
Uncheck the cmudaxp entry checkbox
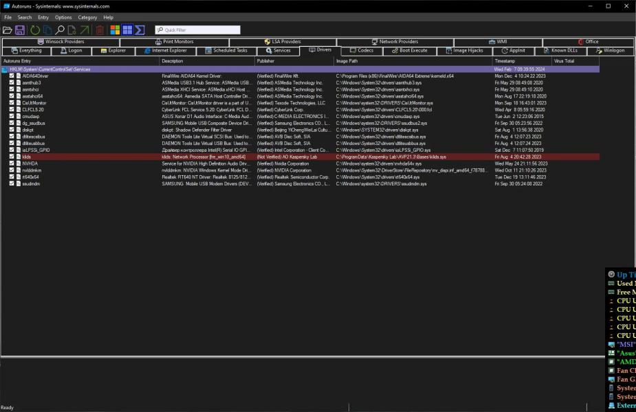[x=12, y=116]
